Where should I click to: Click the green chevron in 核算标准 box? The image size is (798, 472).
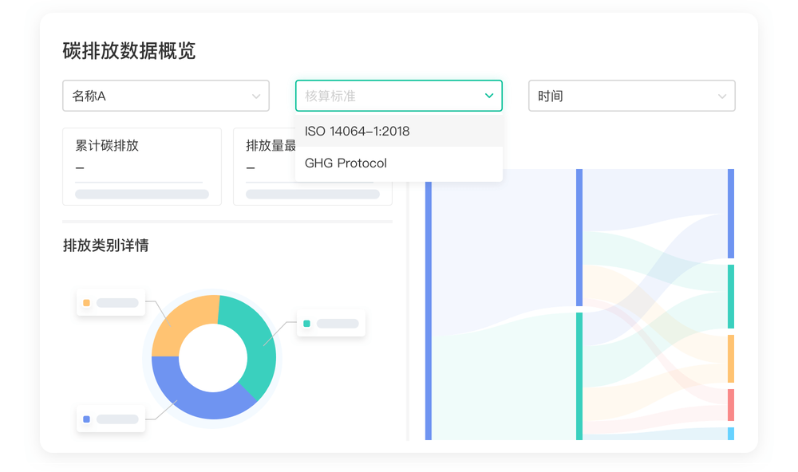[489, 96]
